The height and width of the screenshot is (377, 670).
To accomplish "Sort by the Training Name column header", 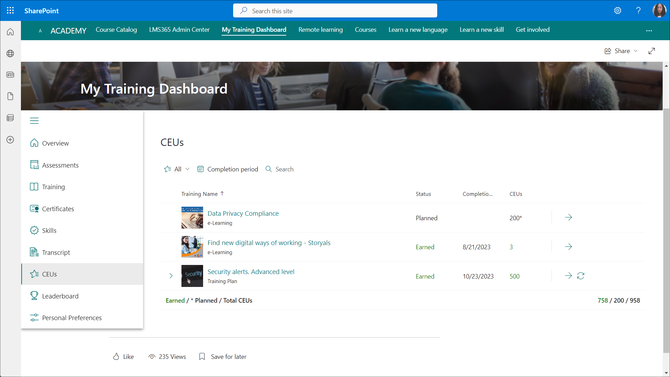I will coord(200,194).
